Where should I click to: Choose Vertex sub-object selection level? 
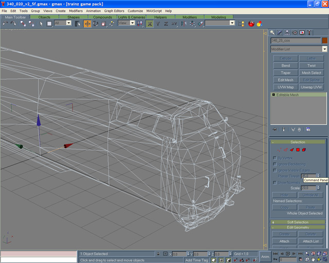click(x=279, y=149)
